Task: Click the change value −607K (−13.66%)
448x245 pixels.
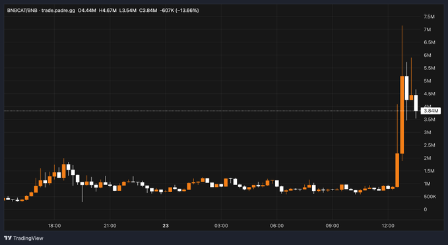Action: click(x=179, y=11)
